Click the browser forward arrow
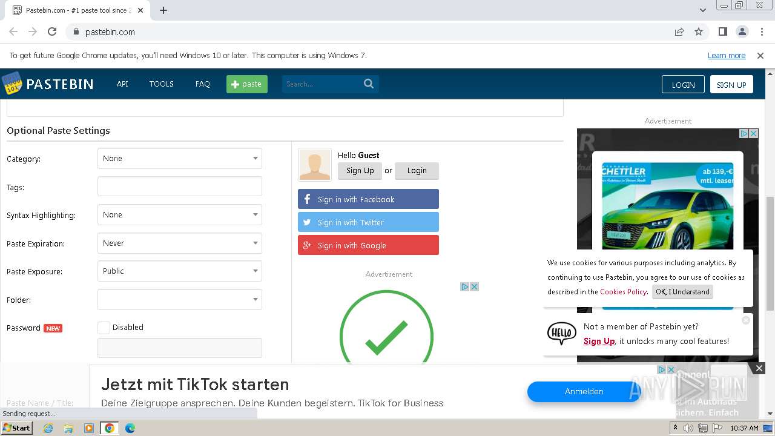 (x=33, y=31)
